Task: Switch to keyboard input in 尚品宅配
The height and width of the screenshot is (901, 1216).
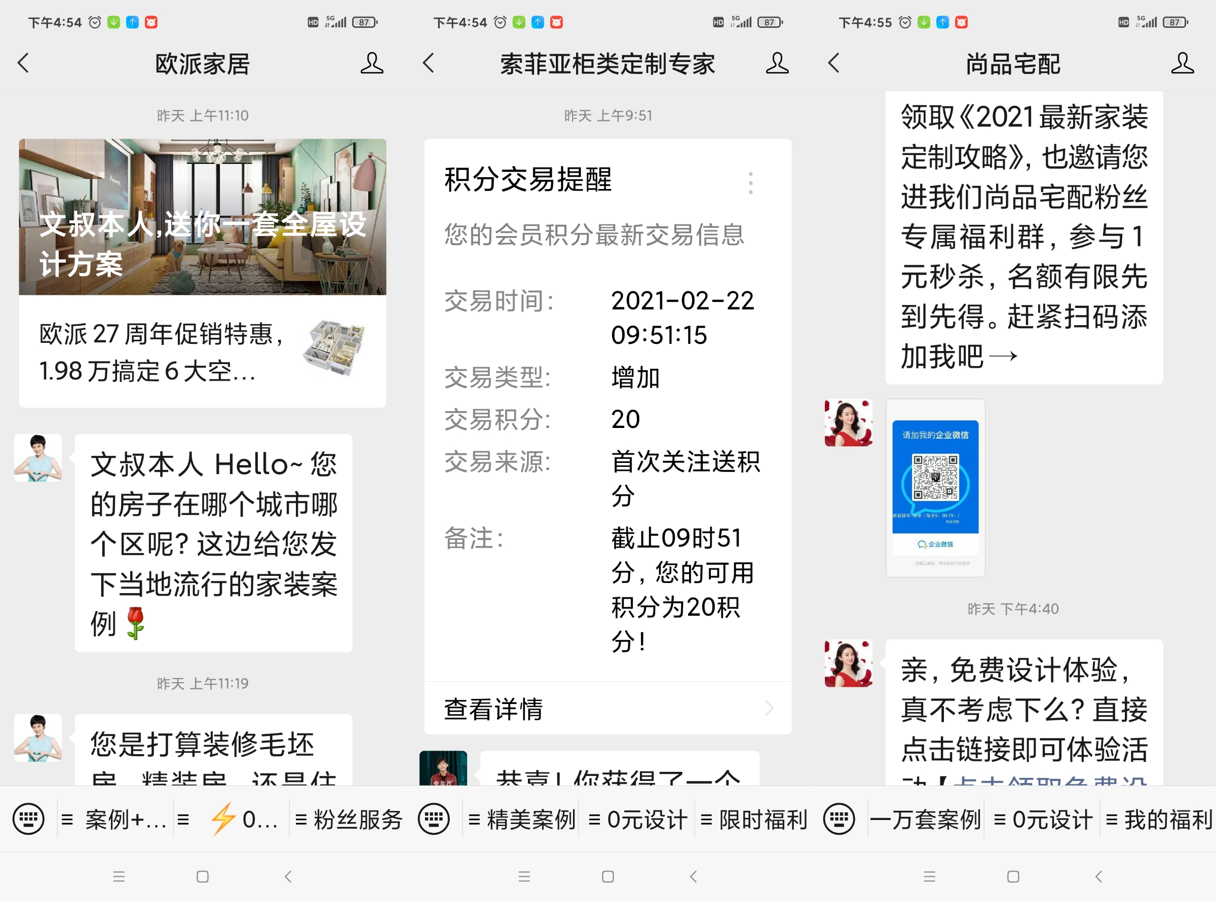Action: click(x=839, y=818)
